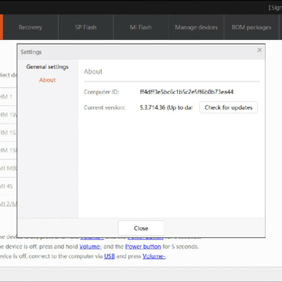The height and width of the screenshot is (282, 282).
Task: Click the Check for updates button
Action: click(x=229, y=107)
